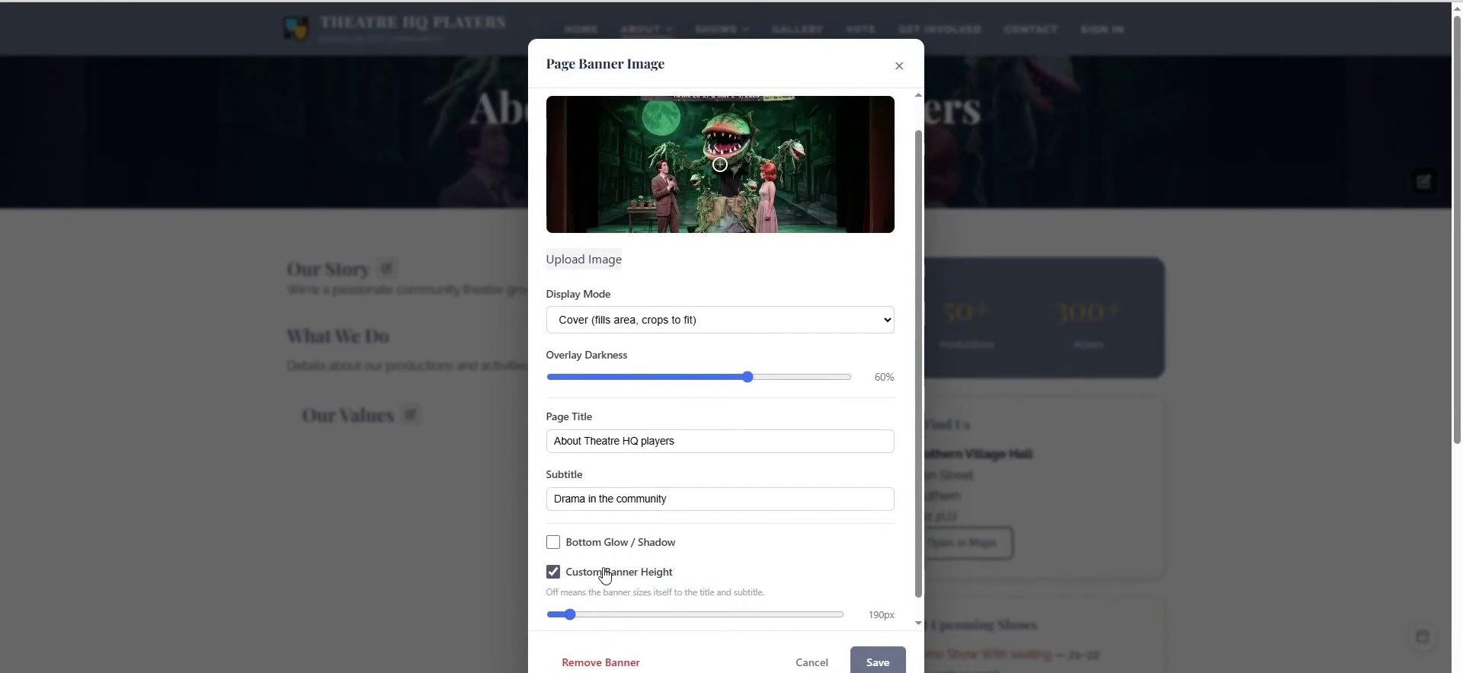The image size is (1463, 673).
Task: Click Sign In in the navigation bar
Action: click(1102, 30)
